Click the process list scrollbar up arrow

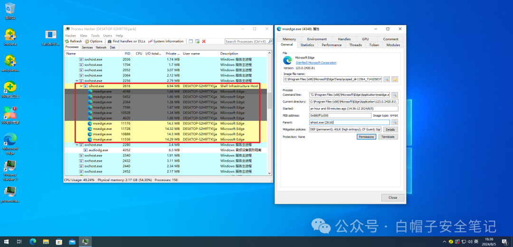(270, 53)
